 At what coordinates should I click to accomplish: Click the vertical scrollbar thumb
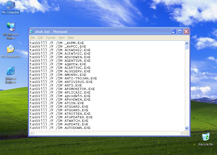pos(187,47)
